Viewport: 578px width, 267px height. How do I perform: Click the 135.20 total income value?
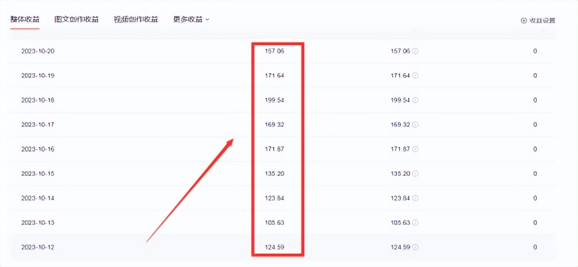(x=275, y=174)
